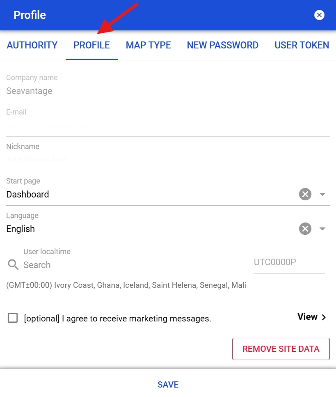Expand the Language dropdown arrow
Image resolution: width=336 pixels, height=397 pixels.
pos(322,229)
